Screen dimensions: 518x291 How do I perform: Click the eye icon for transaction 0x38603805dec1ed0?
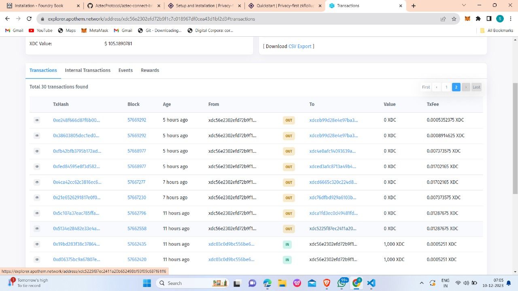(x=37, y=135)
